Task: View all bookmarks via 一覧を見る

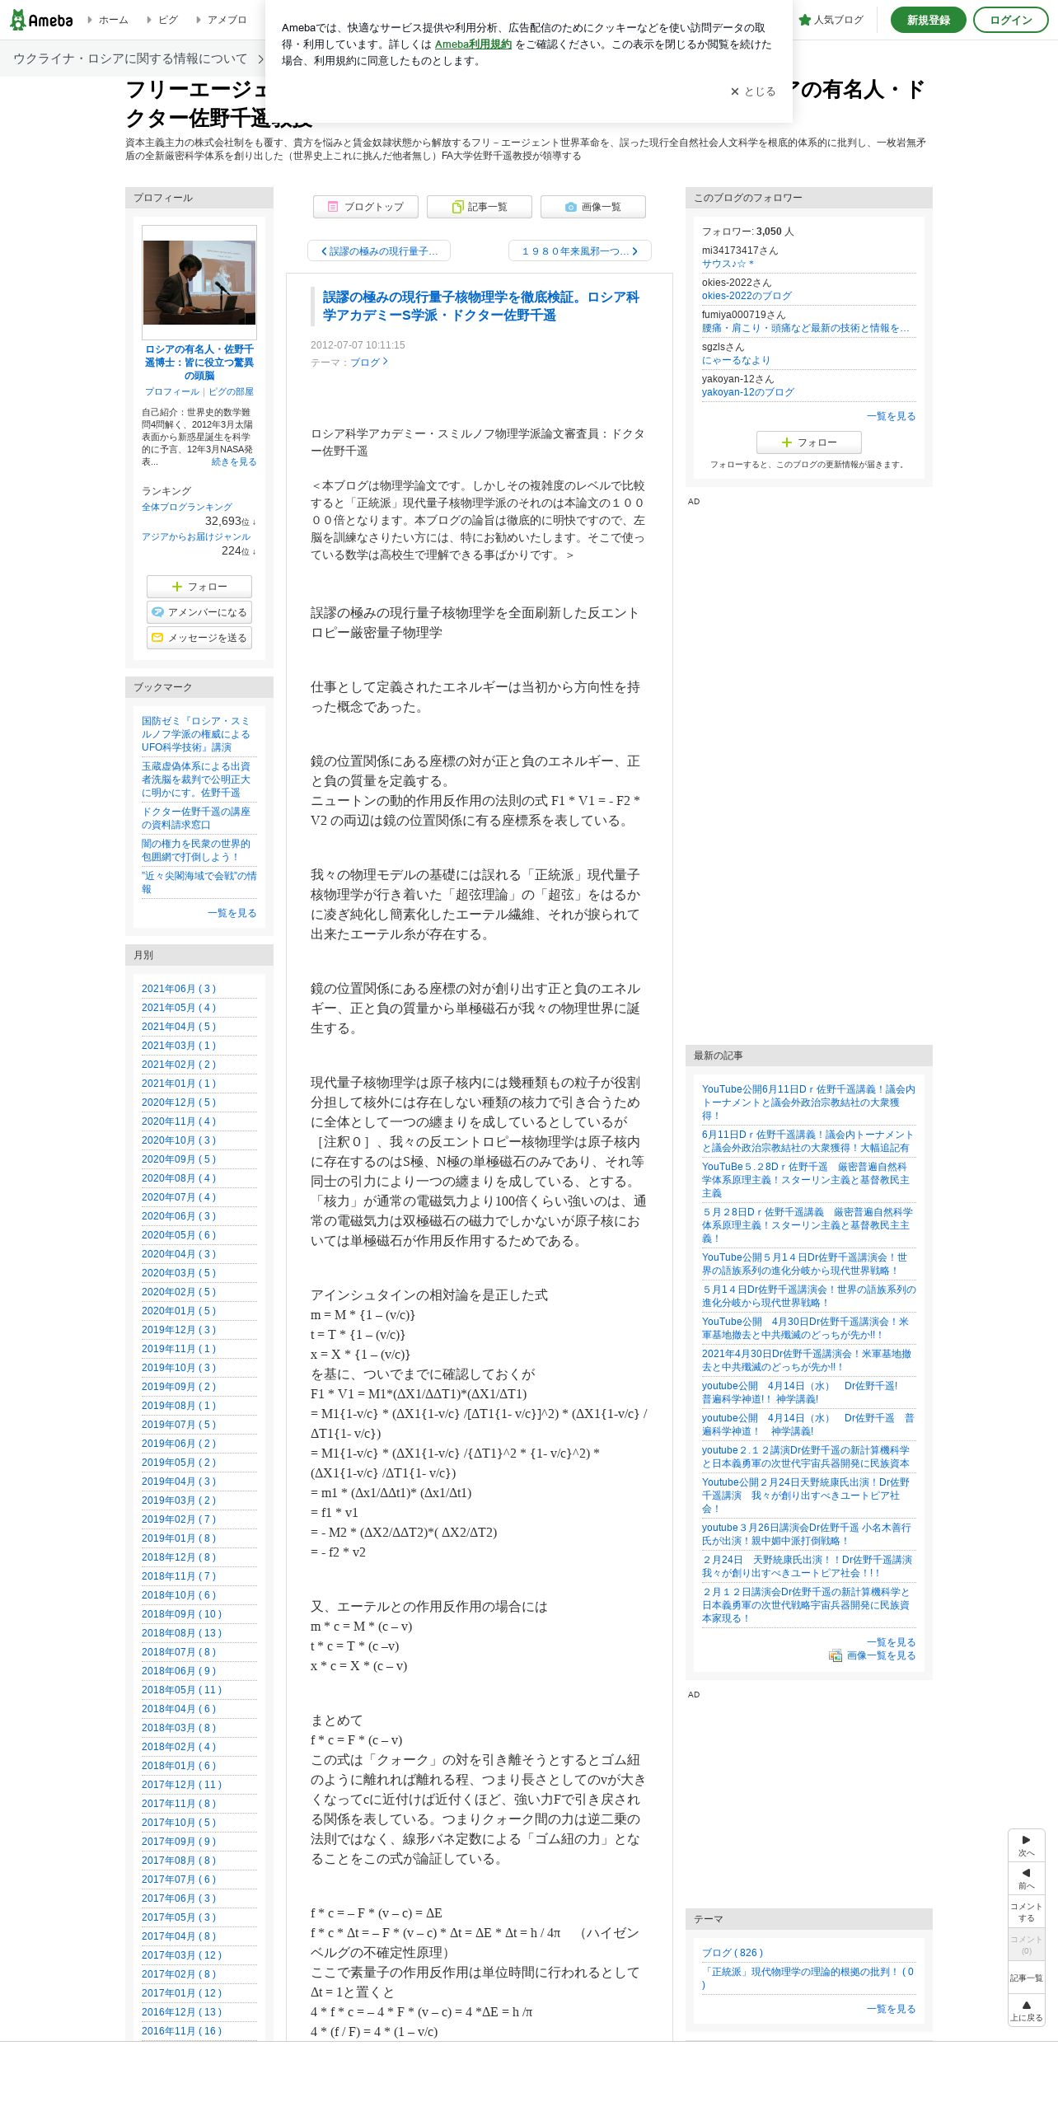Action: coord(232,913)
